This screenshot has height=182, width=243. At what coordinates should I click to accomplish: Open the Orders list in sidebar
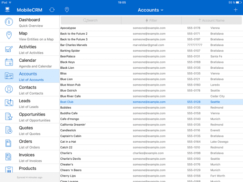[x=30, y=144]
